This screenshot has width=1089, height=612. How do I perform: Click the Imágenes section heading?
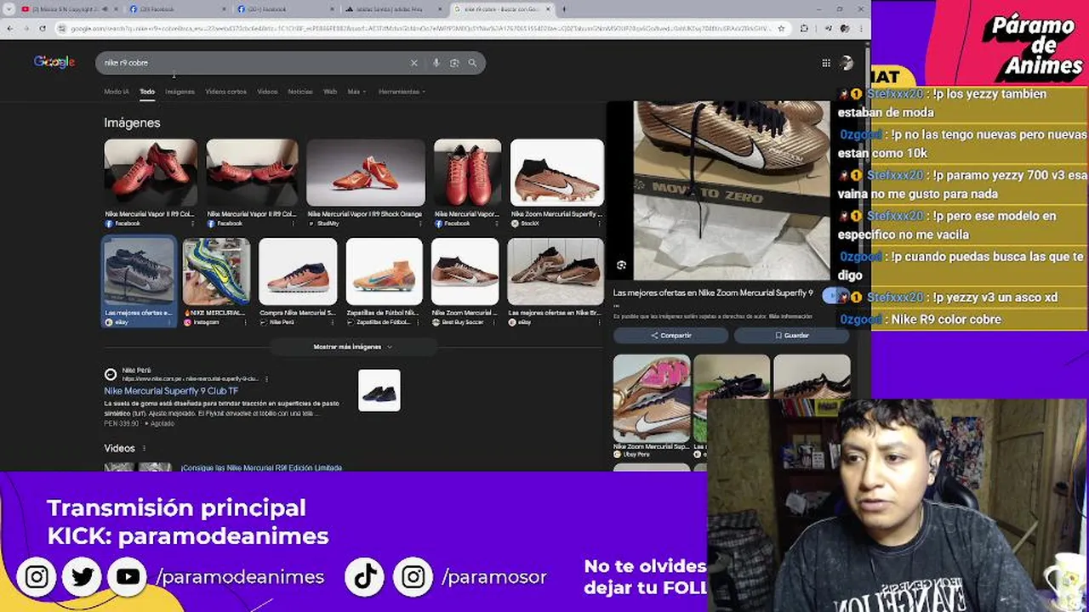tap(132, 123)
